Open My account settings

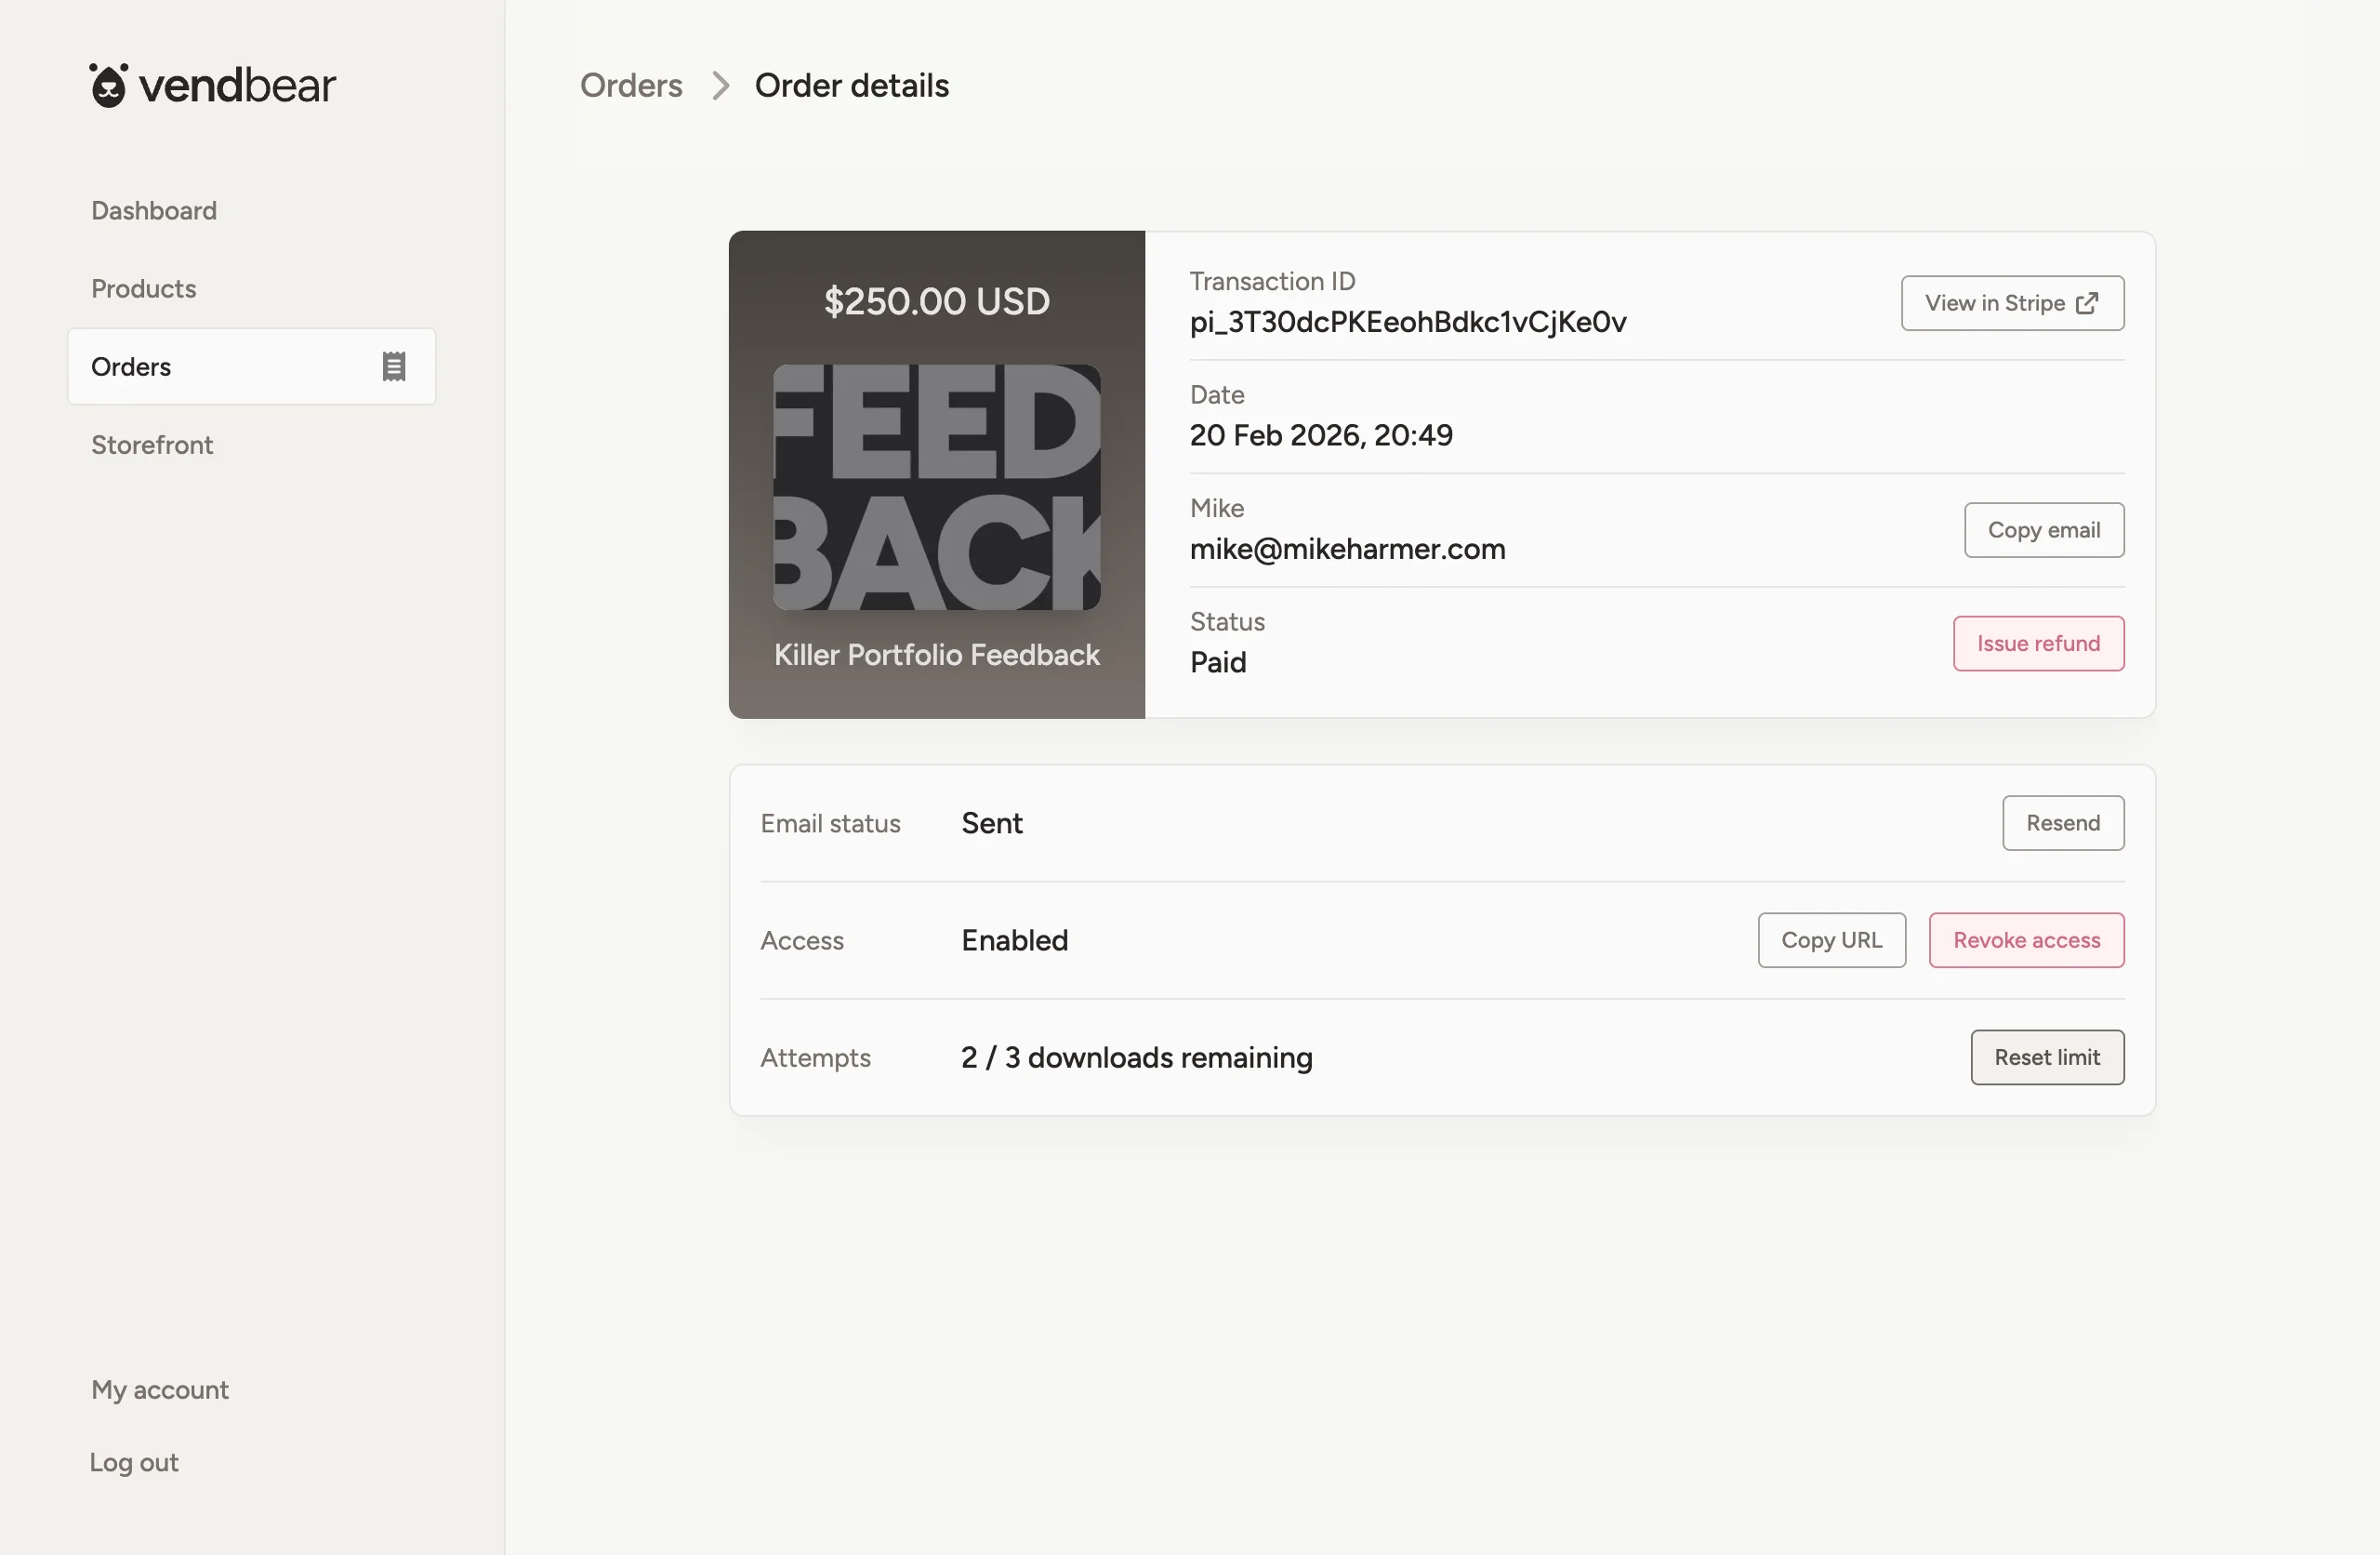tap(159, 1389)
